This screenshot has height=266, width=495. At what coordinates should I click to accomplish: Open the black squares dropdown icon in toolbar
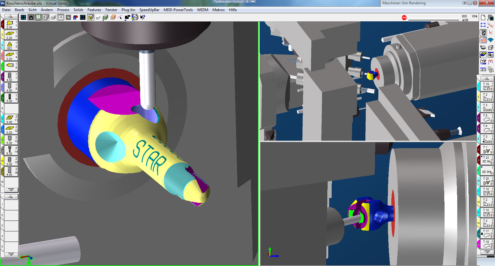tap(127, 18)
